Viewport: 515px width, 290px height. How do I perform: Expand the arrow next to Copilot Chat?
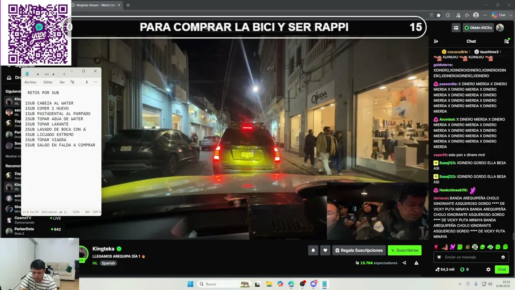tap(510, 15)
